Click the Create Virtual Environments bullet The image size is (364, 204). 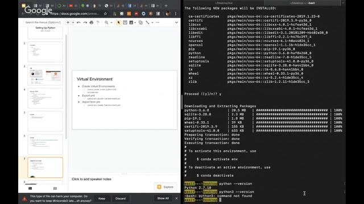point(98,86)
